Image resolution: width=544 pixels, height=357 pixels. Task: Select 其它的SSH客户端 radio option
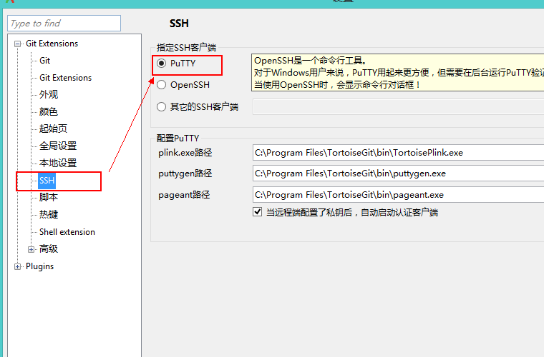[x=162, y=107]
